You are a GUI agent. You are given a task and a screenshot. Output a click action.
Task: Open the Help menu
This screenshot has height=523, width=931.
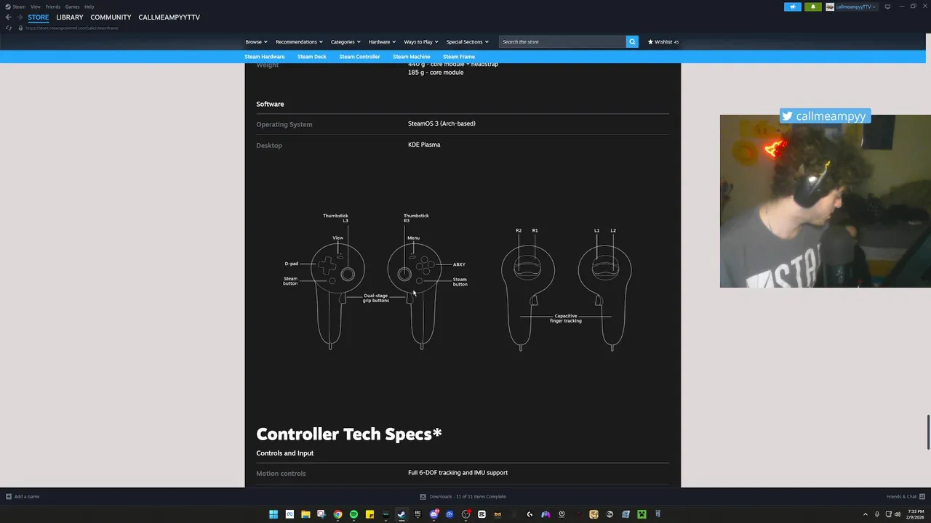[x=89, y=7]
